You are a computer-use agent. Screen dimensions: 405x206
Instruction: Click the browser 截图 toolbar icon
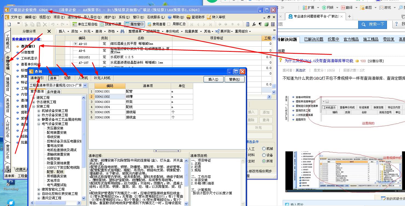[362, 8]
